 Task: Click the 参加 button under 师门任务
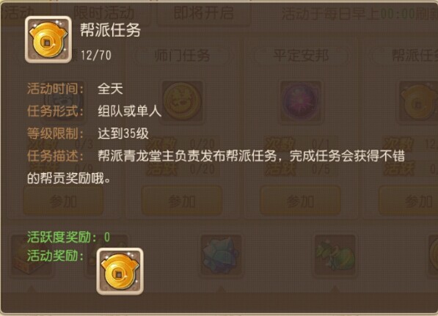click(182, 202)
